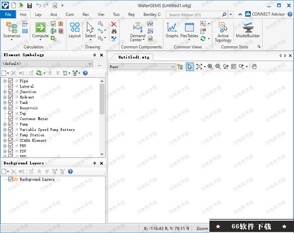Select the Variable Speed Pump Battery item
The image size is (294, 233).
pos(47,130)
